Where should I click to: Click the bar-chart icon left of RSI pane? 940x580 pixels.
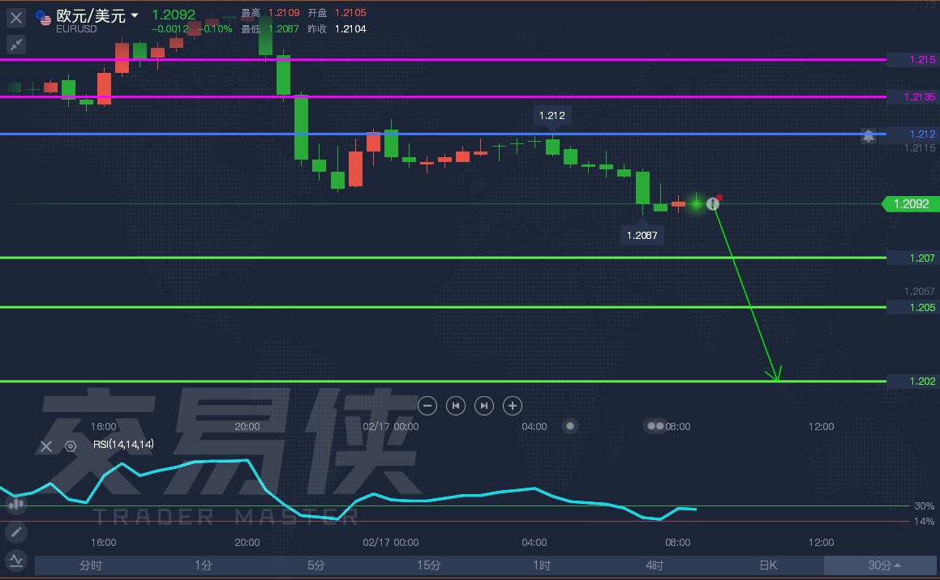(x=16, y=505)
